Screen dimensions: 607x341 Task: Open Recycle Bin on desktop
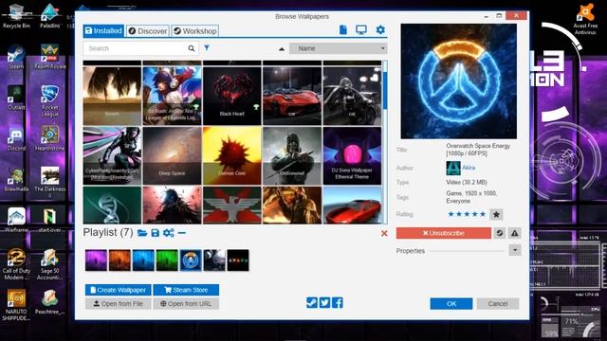16,15
